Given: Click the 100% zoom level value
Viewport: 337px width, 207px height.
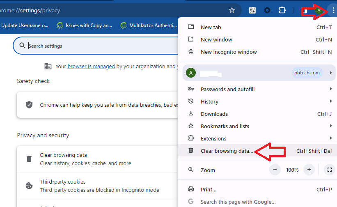Looking at the screenshot, I should click(x=292, y=170).
